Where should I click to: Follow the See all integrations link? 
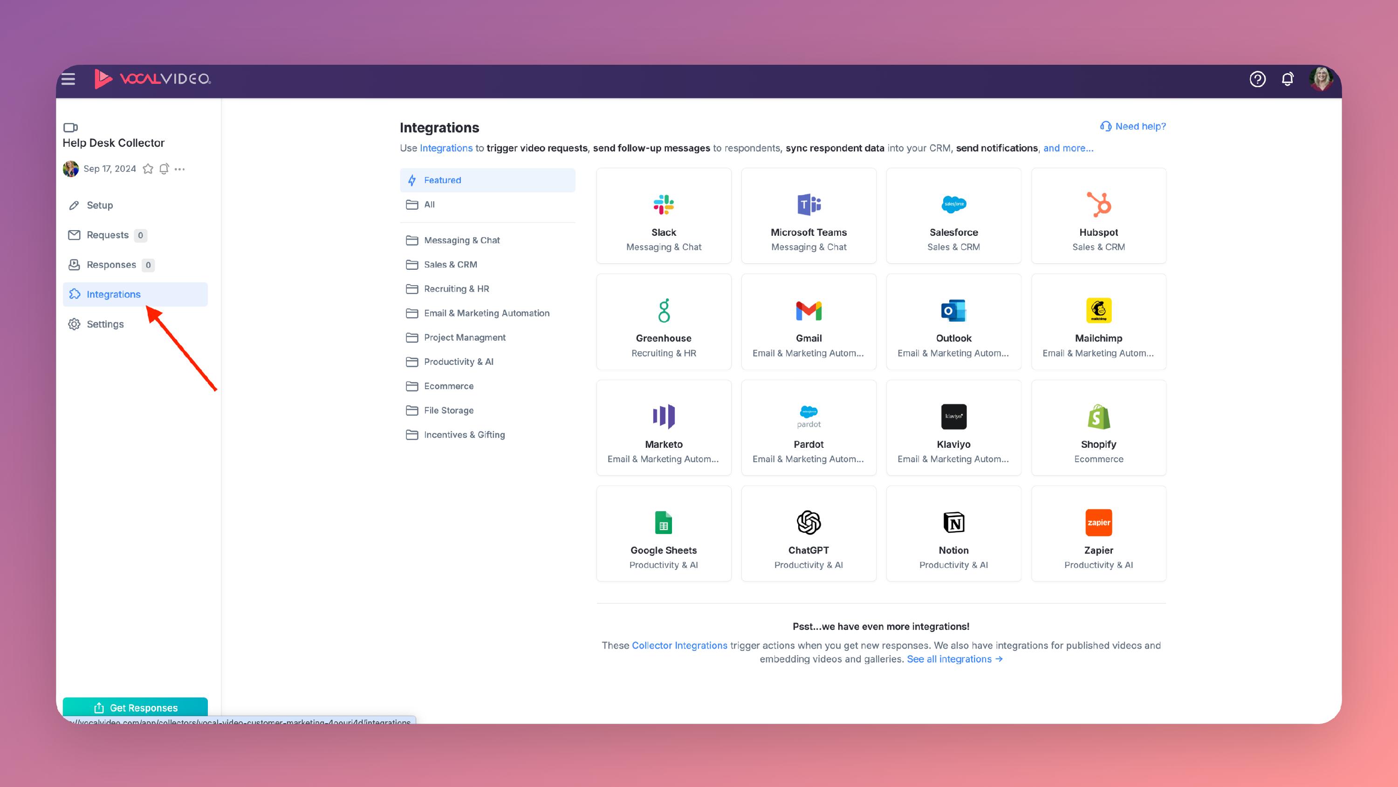tap(954, 659)
